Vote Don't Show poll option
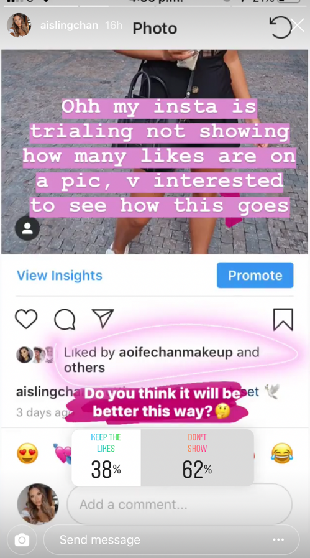310x558 pixels. click(x=198, y=458)
